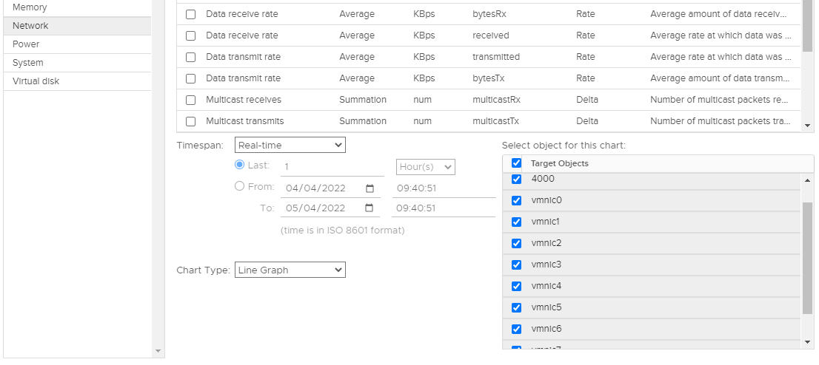
Task: Click the From time field 09:40:51
Action: coord(444,188)
